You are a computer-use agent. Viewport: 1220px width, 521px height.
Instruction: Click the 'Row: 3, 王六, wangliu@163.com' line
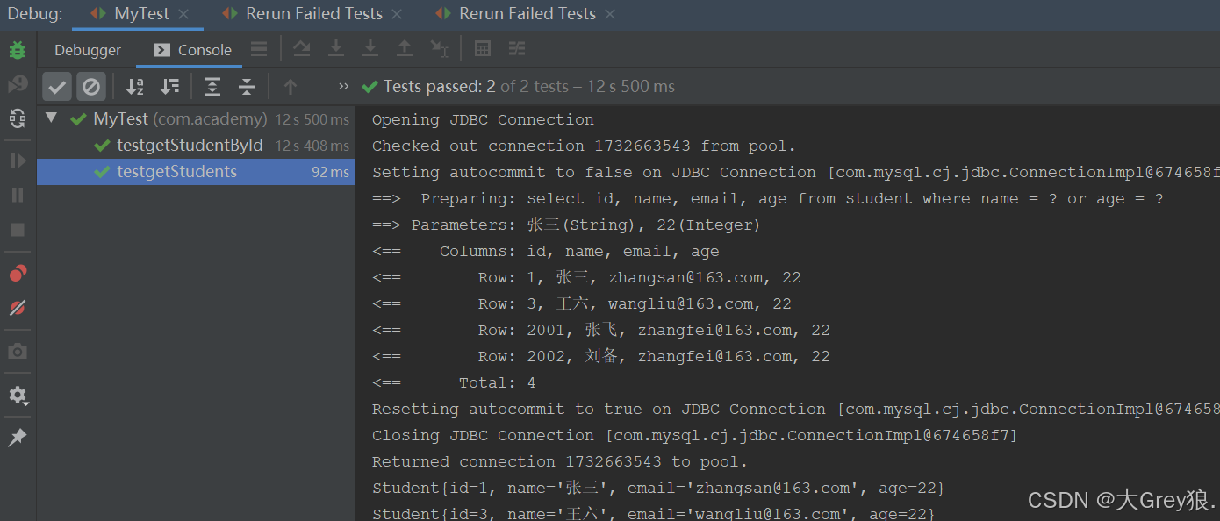click(582, 304)
